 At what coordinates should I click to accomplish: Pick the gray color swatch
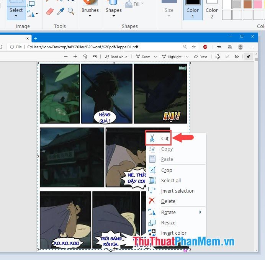[x=237, y=4]
